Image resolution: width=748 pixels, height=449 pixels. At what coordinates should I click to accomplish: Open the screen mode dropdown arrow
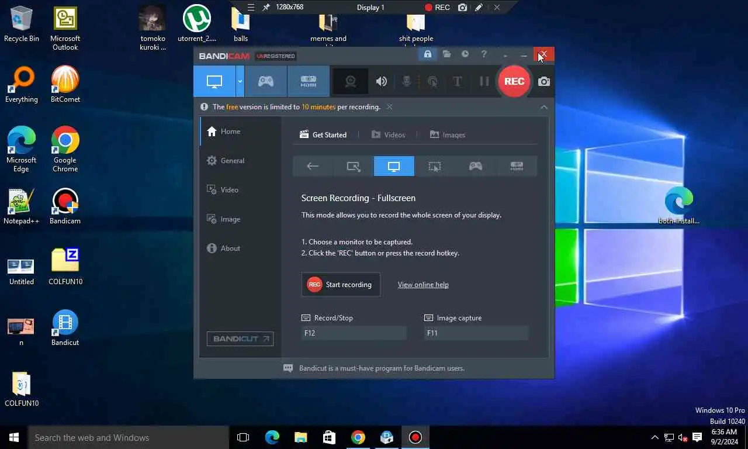(x=240, y=81)
